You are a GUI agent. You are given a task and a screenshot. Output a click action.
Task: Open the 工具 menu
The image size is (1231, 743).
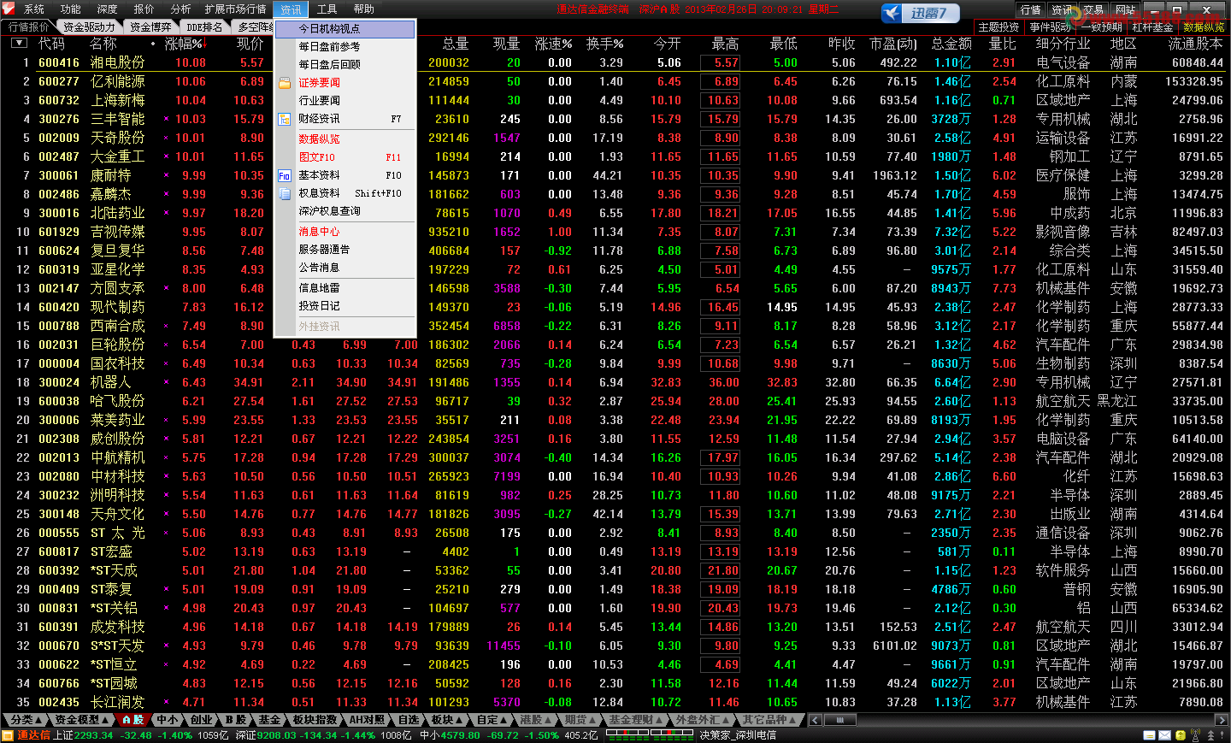327,9
